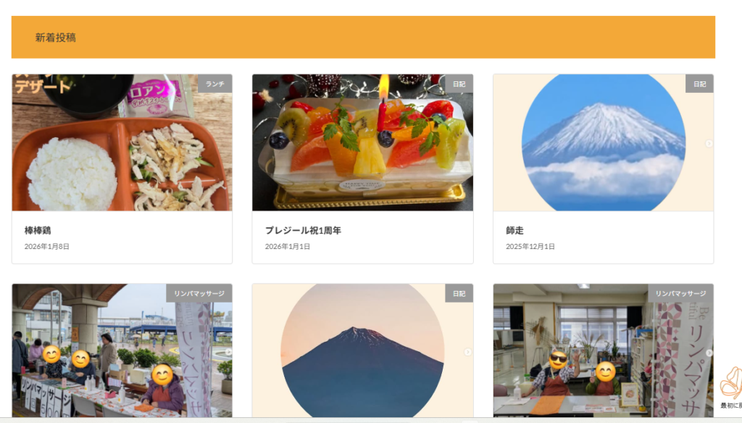Click the 新着投稿 orange heading bar
The image size is (742, 423).
363,38
